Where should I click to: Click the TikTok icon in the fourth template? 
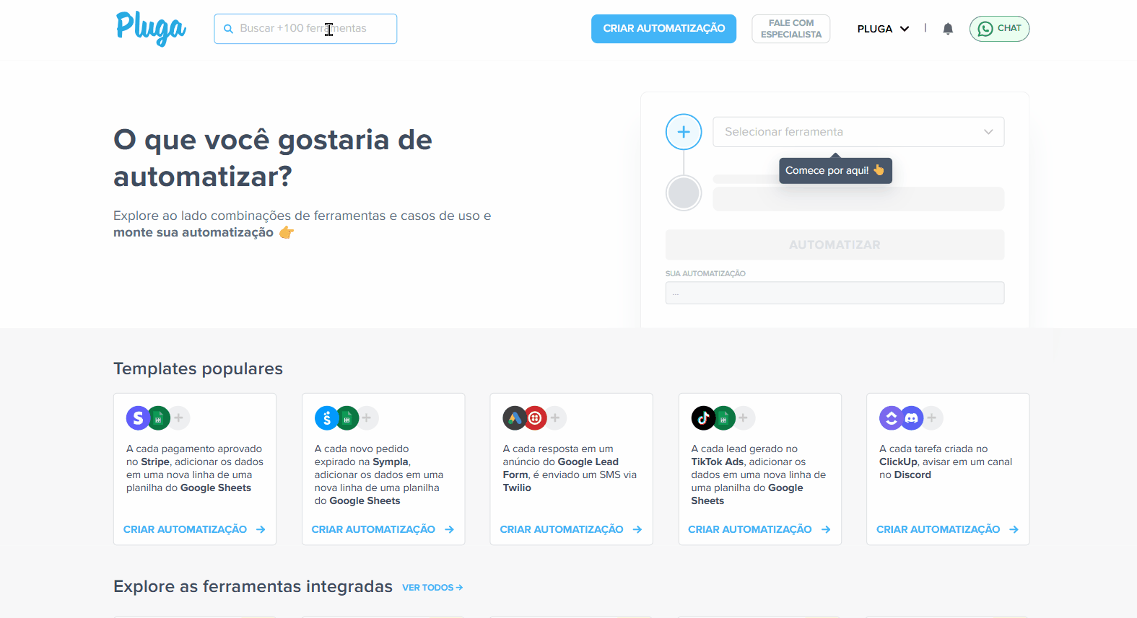pyautogui.click(x=703, y=418)
